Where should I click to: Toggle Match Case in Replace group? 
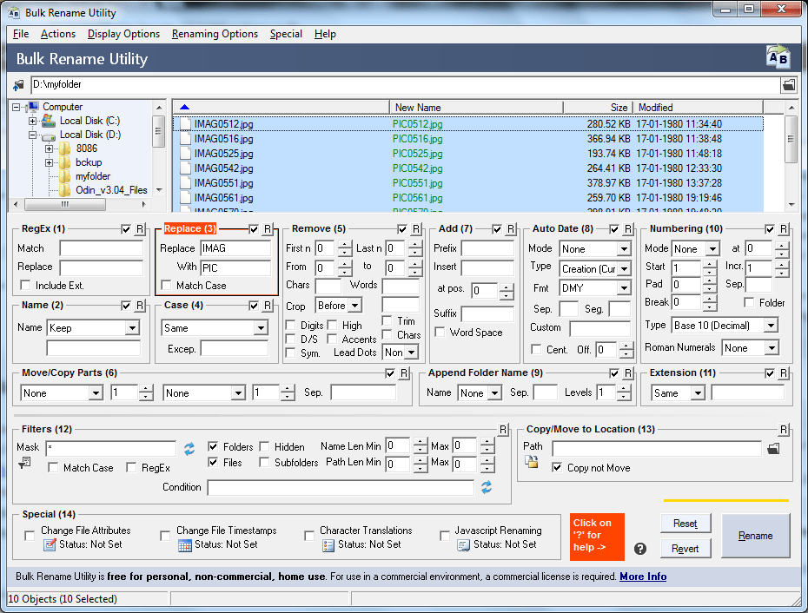166,286
